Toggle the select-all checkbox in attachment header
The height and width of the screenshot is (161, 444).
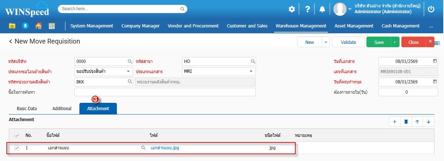[16, 135]
